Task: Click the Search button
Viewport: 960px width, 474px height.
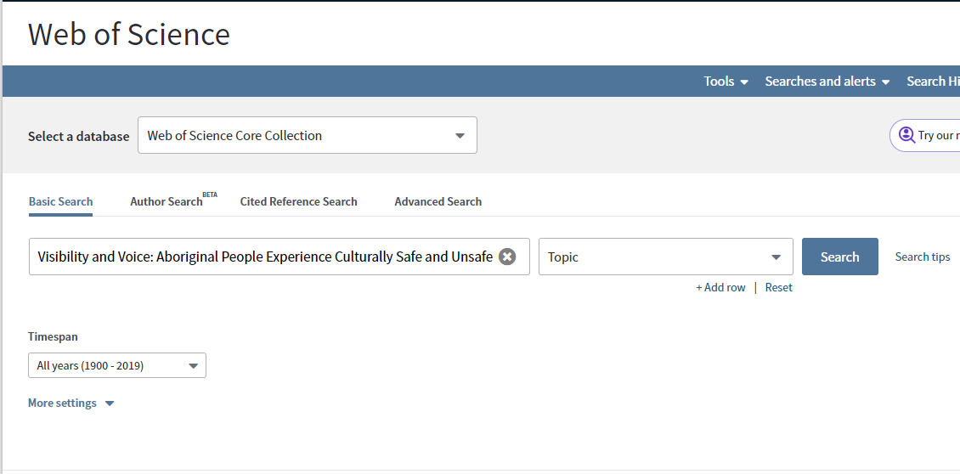Action: tap(840, 257)
